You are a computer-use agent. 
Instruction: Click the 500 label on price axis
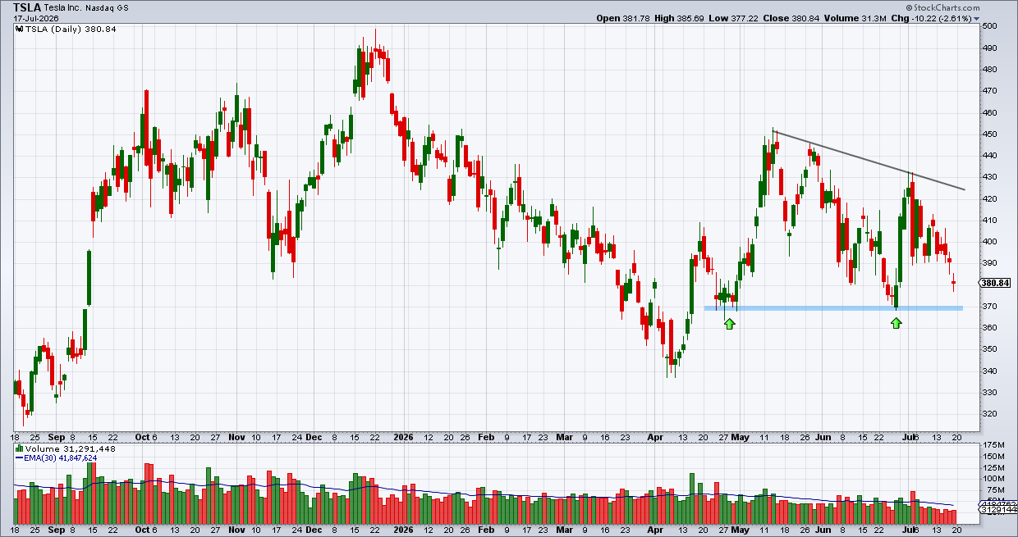click(989, 26)
